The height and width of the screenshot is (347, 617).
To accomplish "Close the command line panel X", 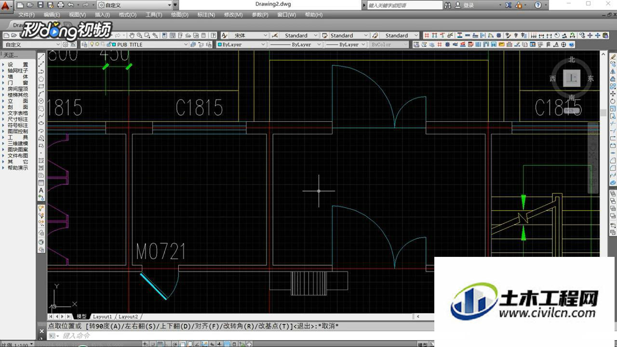I will pos(41,332).
